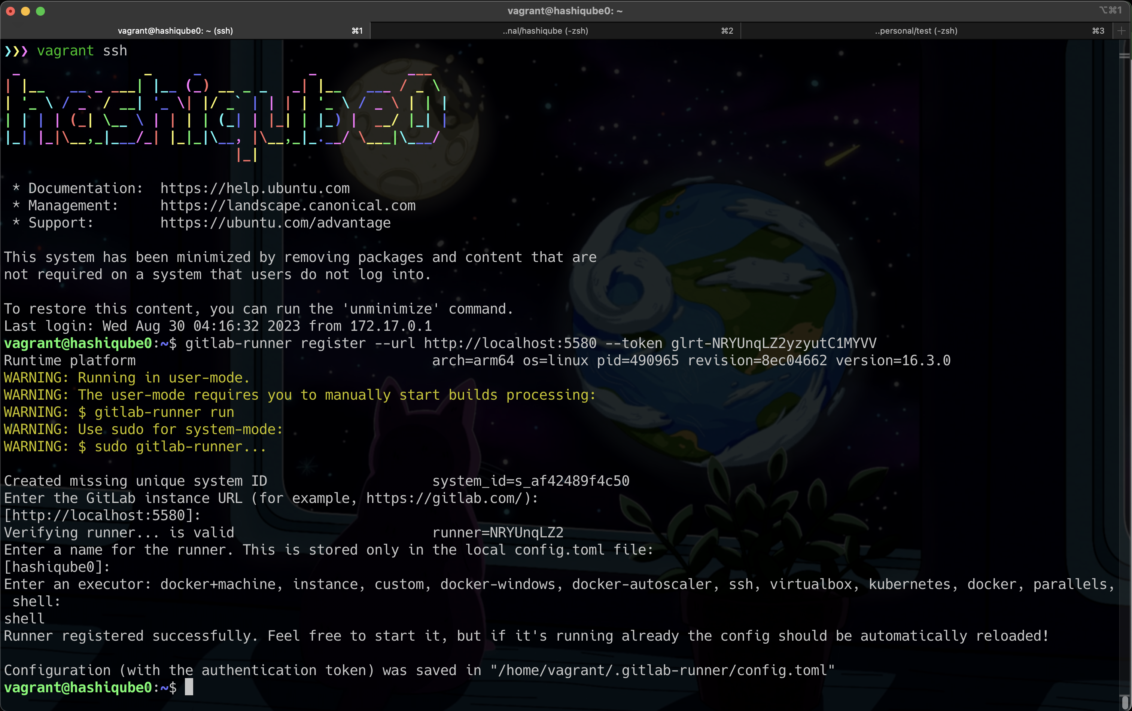The image size is (1132, 711).
Task: Click the arch=arm64 text
Action: point(473,360)
